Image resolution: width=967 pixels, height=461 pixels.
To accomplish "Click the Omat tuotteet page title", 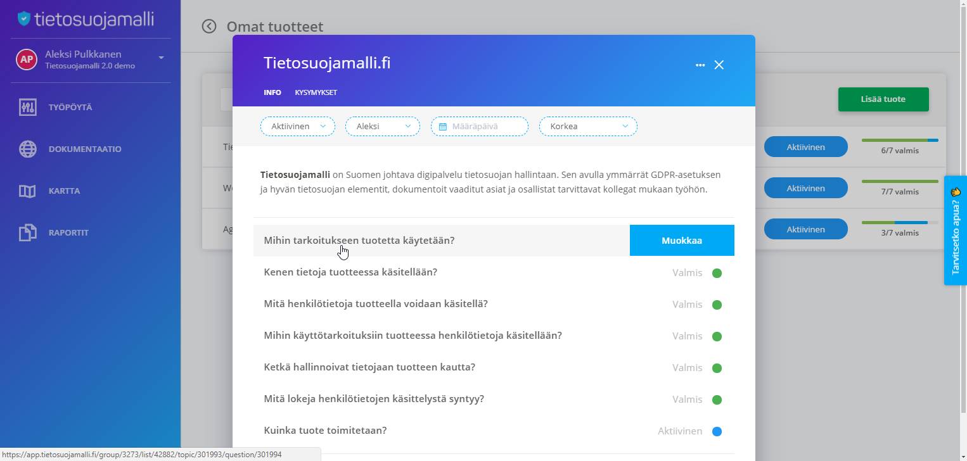I will coord(275,27).
